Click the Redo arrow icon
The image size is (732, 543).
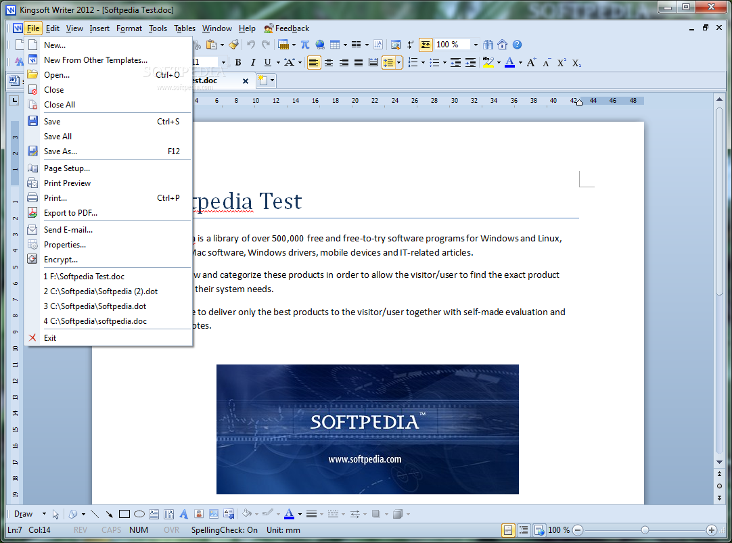point(266,45)
